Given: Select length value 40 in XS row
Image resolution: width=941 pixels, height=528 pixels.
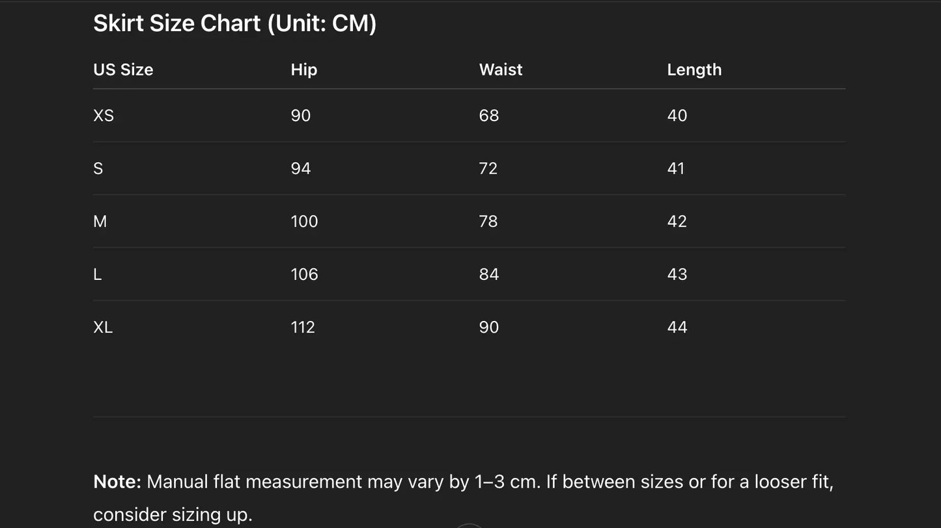Looking at the screenshot, I should point(677,116).
